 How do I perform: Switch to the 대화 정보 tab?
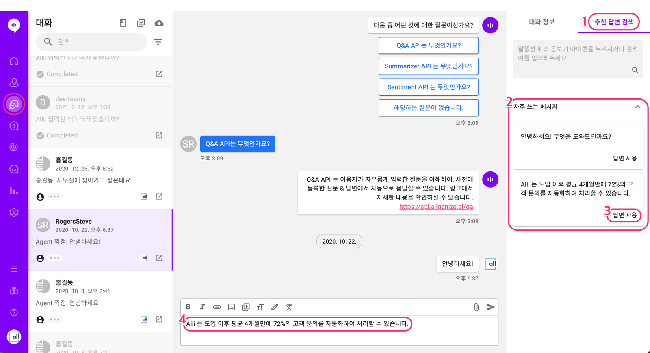click(x=542, y=22)
